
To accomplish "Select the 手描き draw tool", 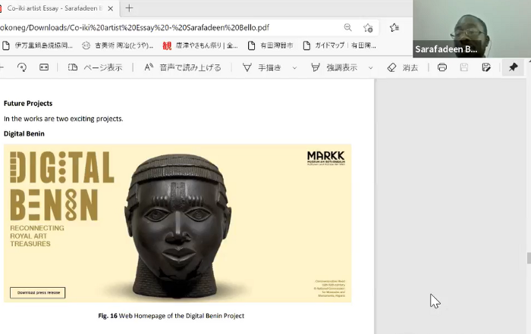I will coord(262,67).
